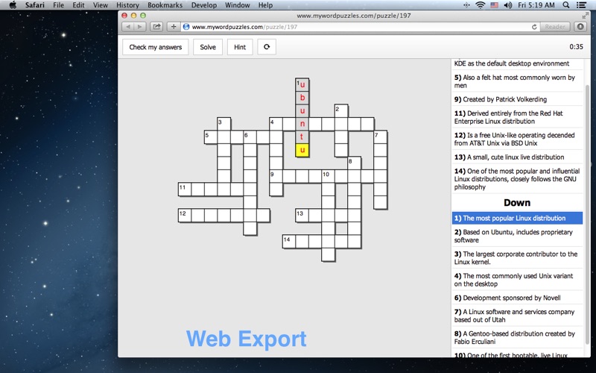Go forward with Safari forward arrow
Viewport: 596px width, 373px height.
pyautogui.click(x=140, y=27)
